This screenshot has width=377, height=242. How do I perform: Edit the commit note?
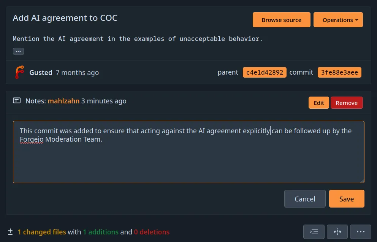pyautogui.click(x=318, y=102)
